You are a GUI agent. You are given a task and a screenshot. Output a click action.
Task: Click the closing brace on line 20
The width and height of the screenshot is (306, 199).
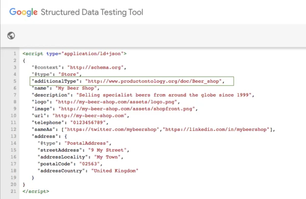tap(24, 185)
